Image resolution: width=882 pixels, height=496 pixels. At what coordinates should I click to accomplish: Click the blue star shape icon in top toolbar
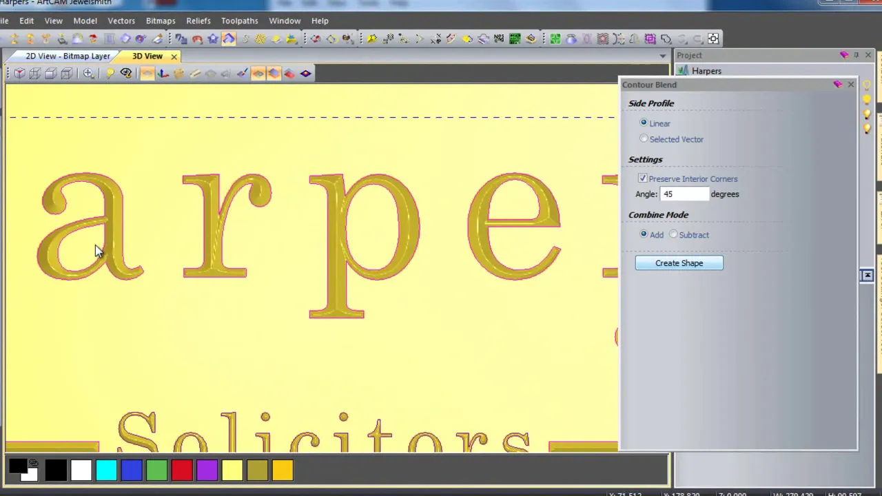(213, 39)
